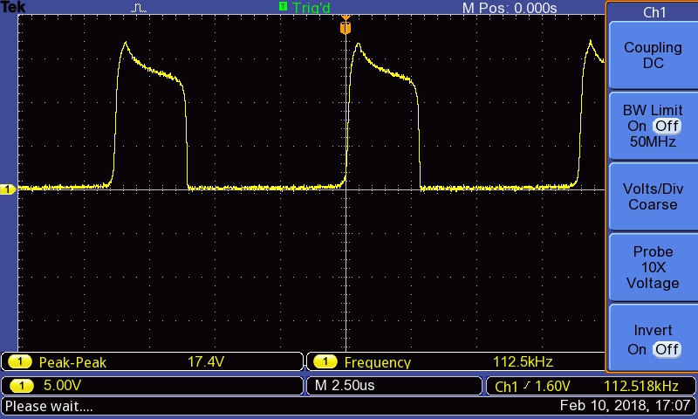Select the Coupling DC menu button
Screen dimensions: 698x419
pyautogui.click(x=653, y=55)
